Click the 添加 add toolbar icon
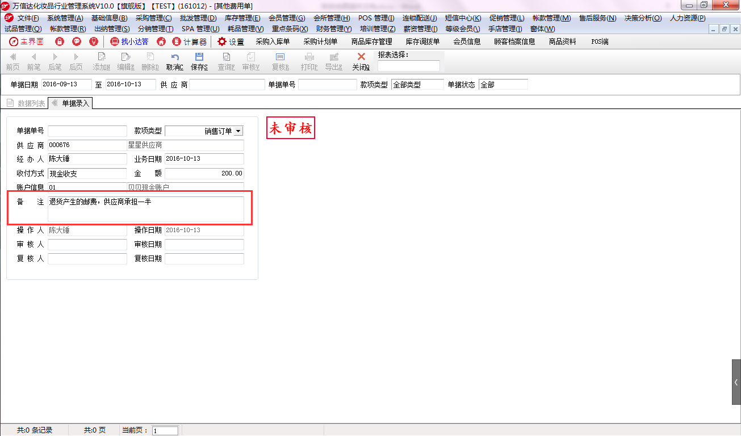The image size is (741, 436). pos(102,62)
